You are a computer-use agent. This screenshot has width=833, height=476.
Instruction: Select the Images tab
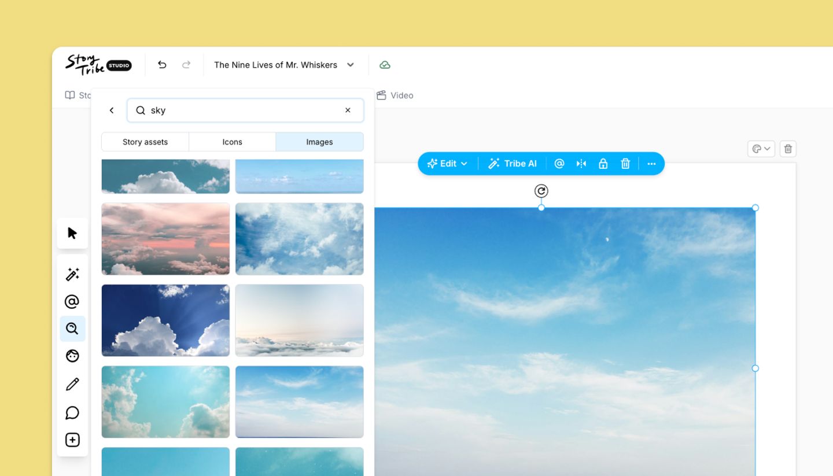[x=319, y=142]
